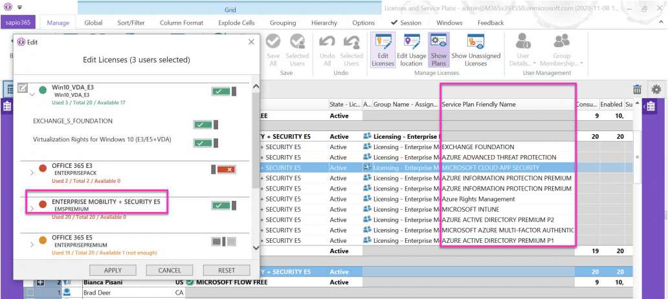
Task: Open Edit Usage location tool
Action: tap(412, 42)
